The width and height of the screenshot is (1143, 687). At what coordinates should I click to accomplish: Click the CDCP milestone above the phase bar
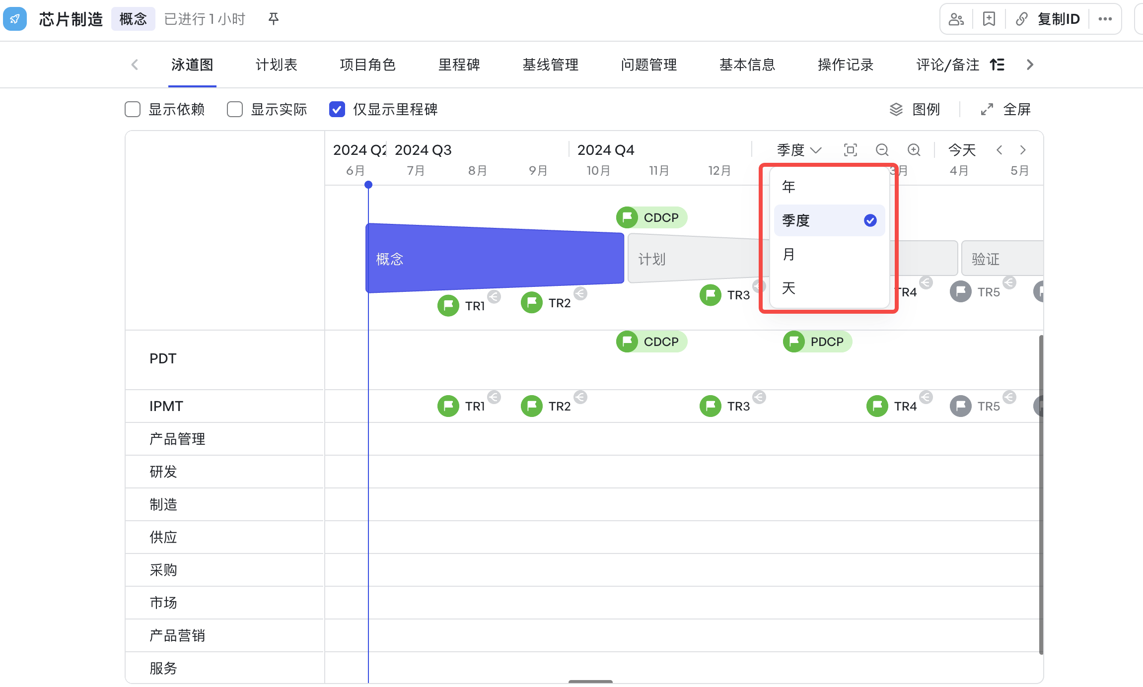coord(651,217)
